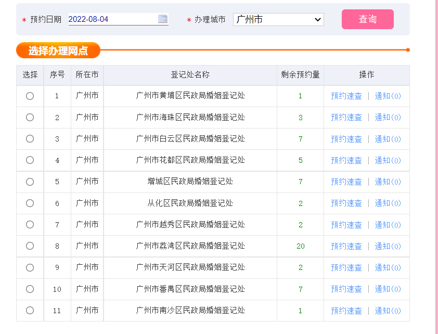Click 预约速查 link for 白云区 row
Image resolution: width=438 pixels, height=334 pixels.
coord(346,139)
